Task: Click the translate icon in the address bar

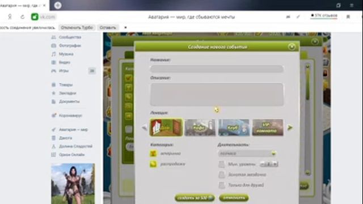Action: coord(288,16)
